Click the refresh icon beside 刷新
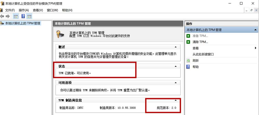 click(188, 61)
